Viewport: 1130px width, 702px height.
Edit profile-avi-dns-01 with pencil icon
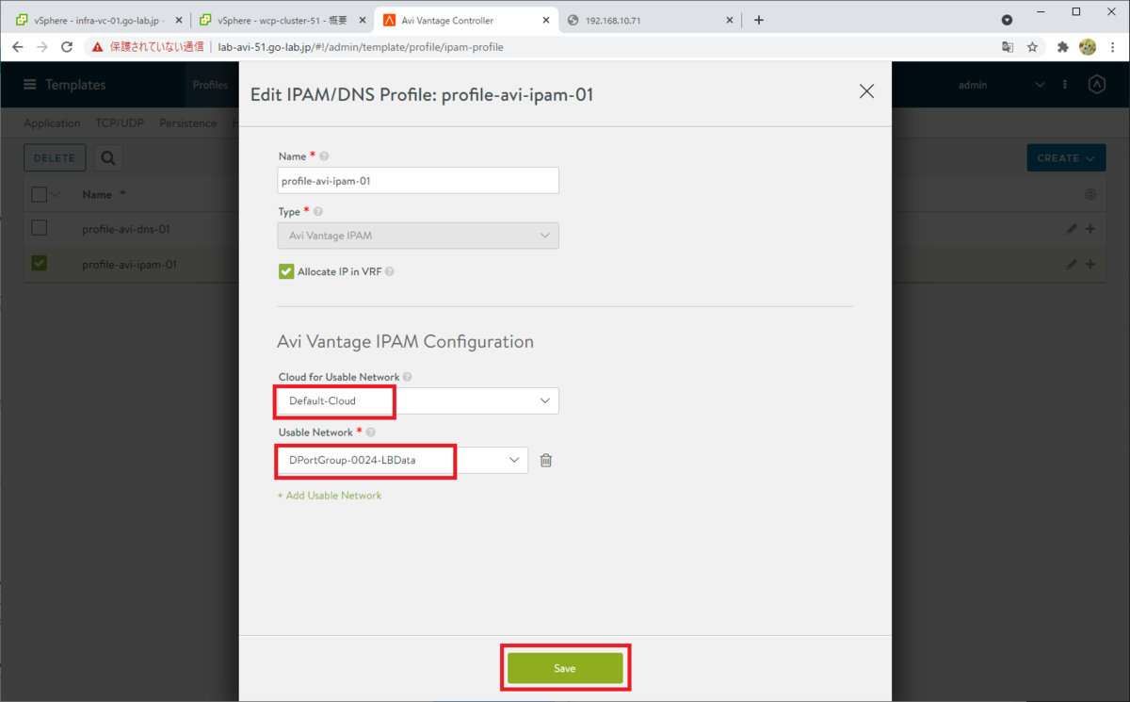pos(1072,229)
